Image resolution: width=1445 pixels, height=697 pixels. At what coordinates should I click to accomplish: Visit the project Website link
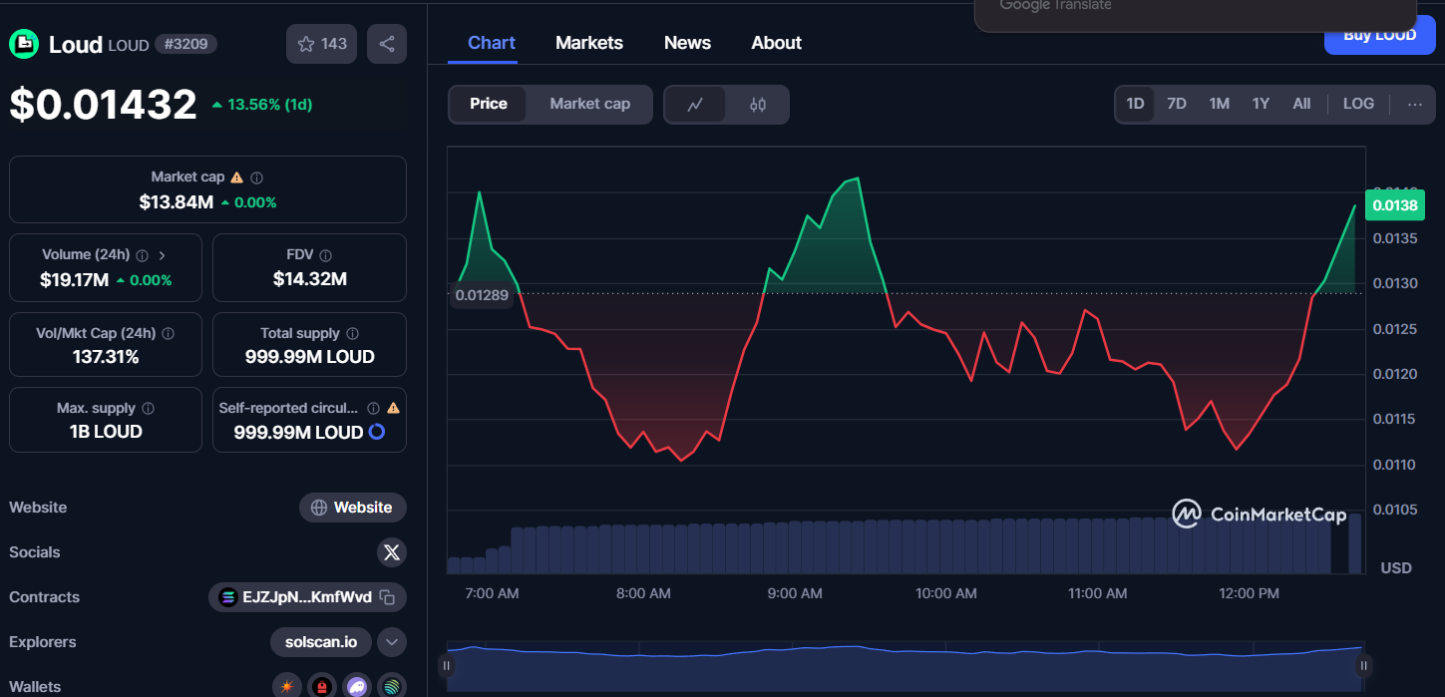353,508
